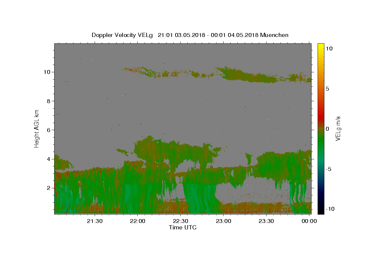This screenshot has width=385, height=257.
Task: Click the colorbar label 10 at top
Action: point(329,49)
